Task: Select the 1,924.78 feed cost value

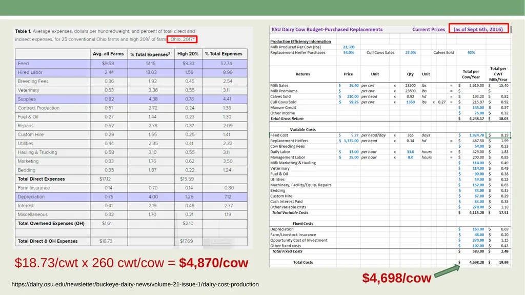Action: coord(476,135)
